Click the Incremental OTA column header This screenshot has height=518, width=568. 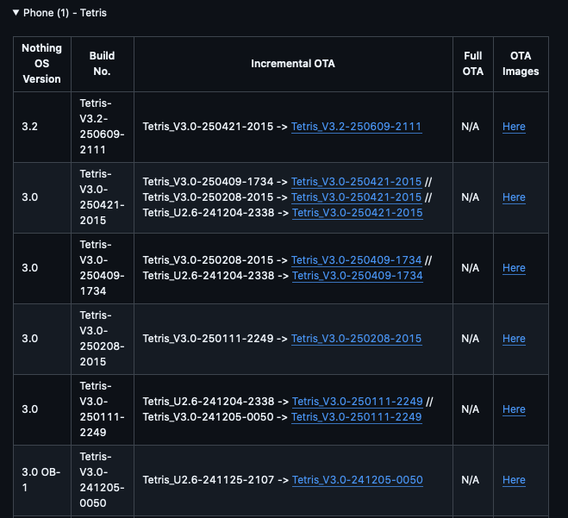tap(293, 64)
